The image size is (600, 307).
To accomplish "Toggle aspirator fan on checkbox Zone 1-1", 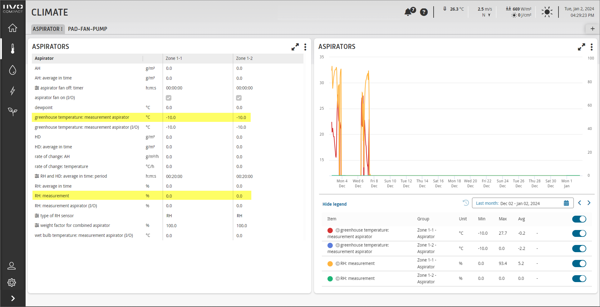I will 169,98.
